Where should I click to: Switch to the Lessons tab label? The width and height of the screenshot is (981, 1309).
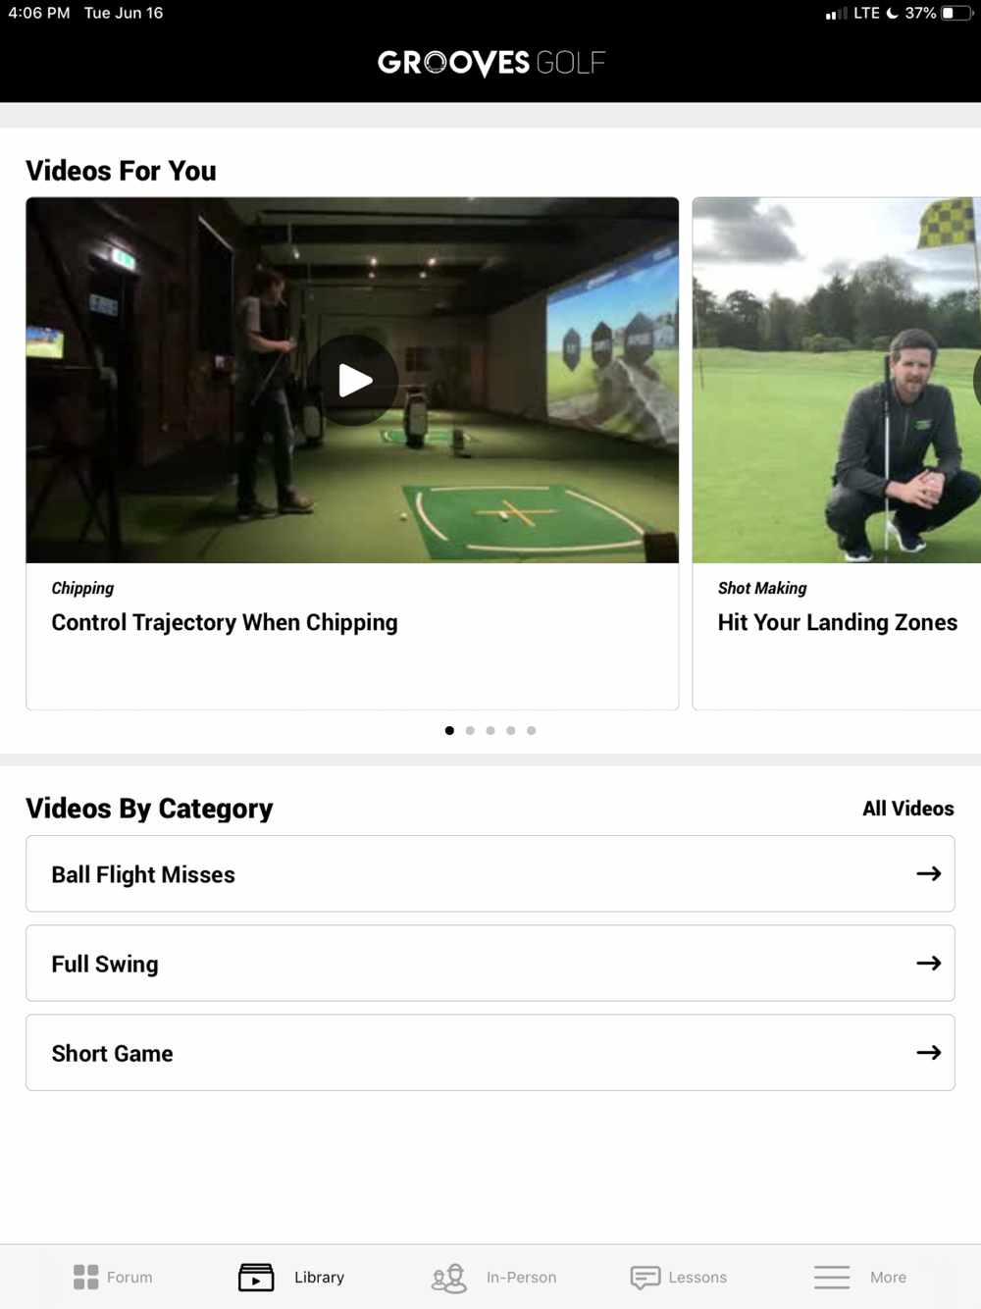pos(697,1277)
